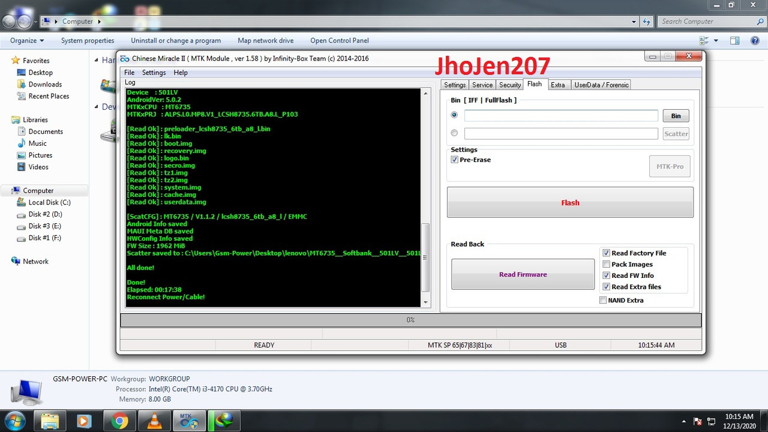Switch to the Settings tab
Screen dimensions: 768x432
tap(455, 85)
